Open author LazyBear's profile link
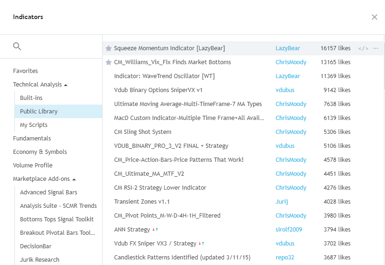The height and width of the screenshot is (265, 385). pos(288,48)
